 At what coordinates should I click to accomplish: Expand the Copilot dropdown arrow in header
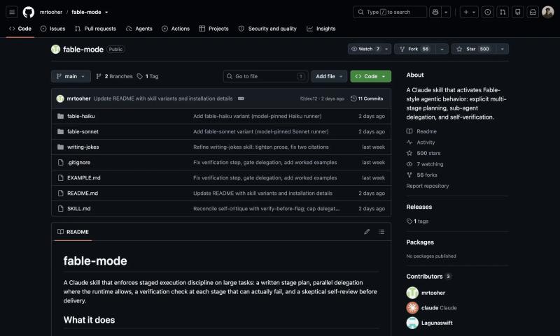point(446,12)
